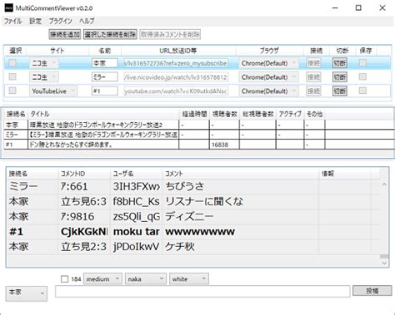Click the 視聴者数 column header
Screen dimensions: 395x315
pyautogui.click(x=224, y=114)
